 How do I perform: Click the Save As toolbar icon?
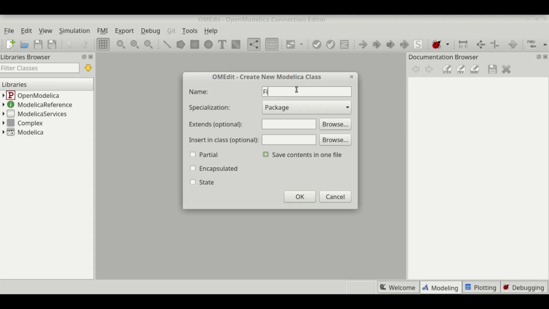click(x=52, y=44)
